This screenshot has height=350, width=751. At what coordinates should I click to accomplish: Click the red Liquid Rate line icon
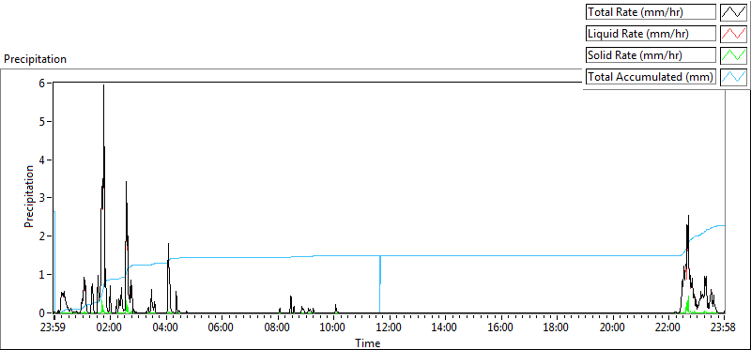click(734, 34)
